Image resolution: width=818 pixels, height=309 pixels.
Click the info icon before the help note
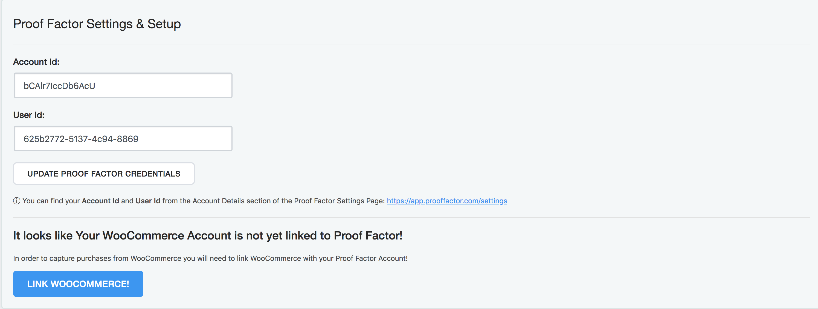(16, 201)
